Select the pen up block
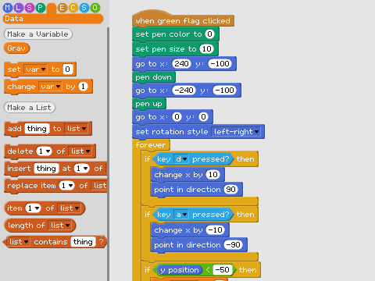 149,104
